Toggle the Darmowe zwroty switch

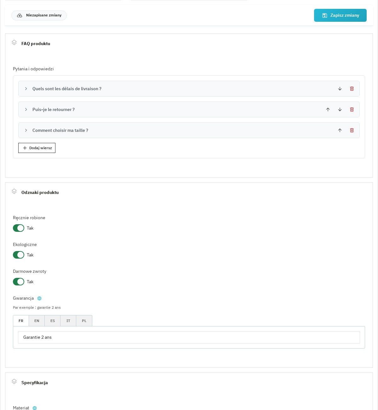click(x=19, y=282)
